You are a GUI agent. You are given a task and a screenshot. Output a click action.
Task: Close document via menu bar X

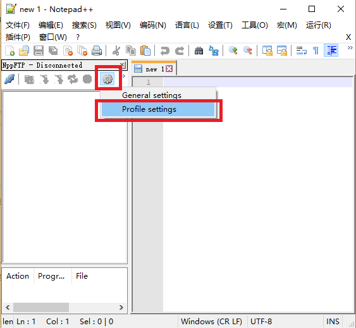pyautogui.click(x=348, y=37)
